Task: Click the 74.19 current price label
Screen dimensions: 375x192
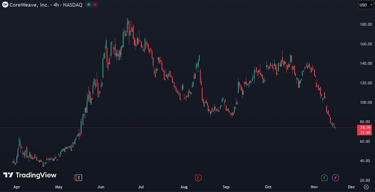Action: tap(365, 127)
